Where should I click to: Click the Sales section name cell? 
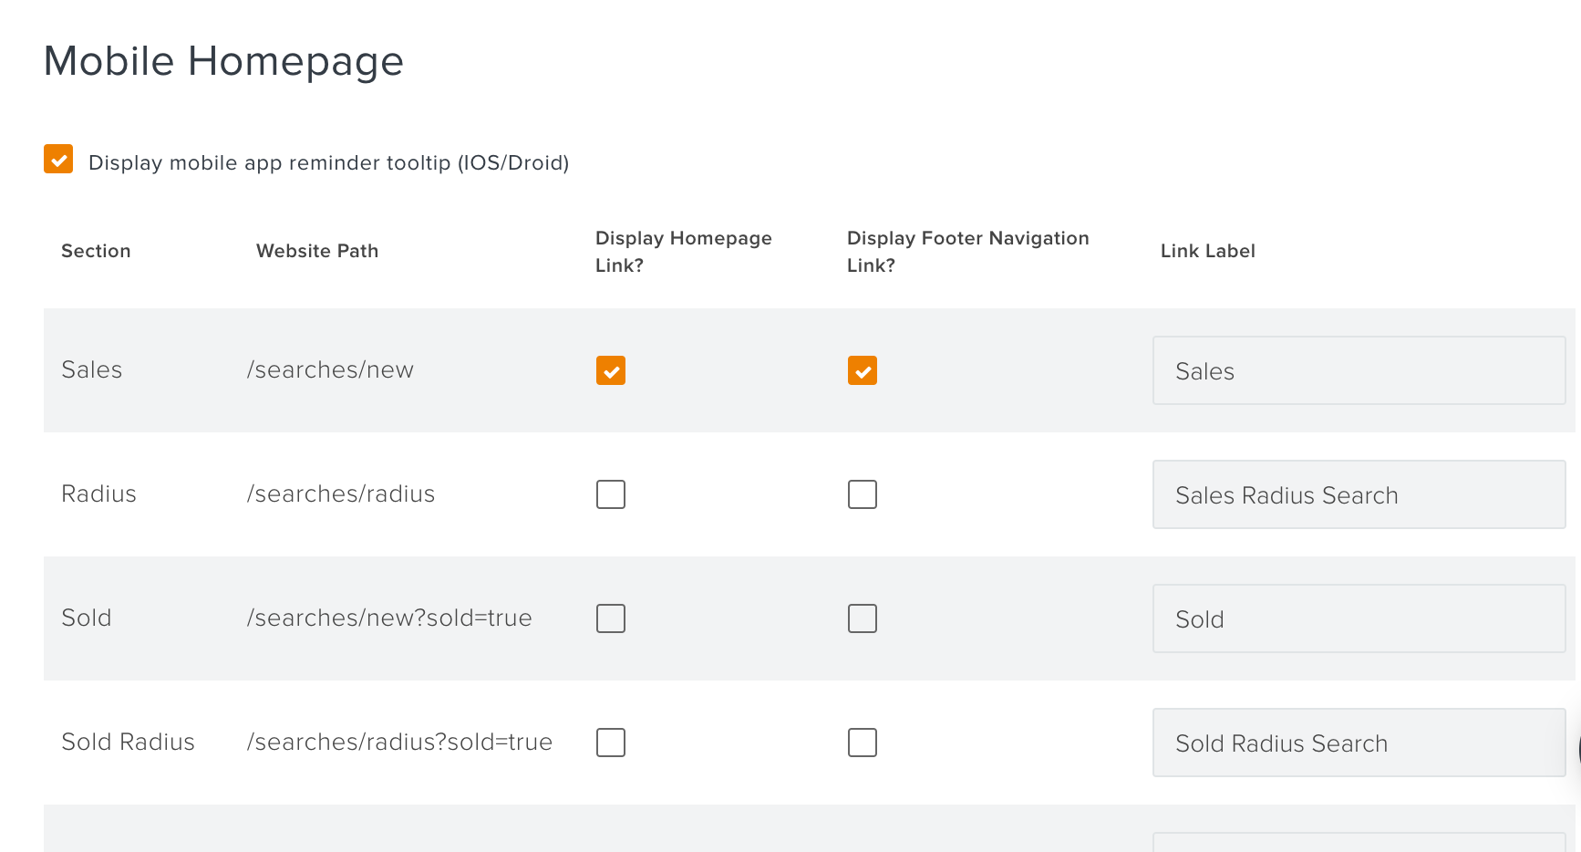91,369
